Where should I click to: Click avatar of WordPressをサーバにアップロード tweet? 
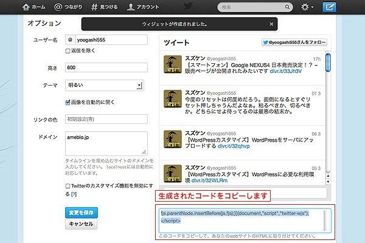(173, 139)
